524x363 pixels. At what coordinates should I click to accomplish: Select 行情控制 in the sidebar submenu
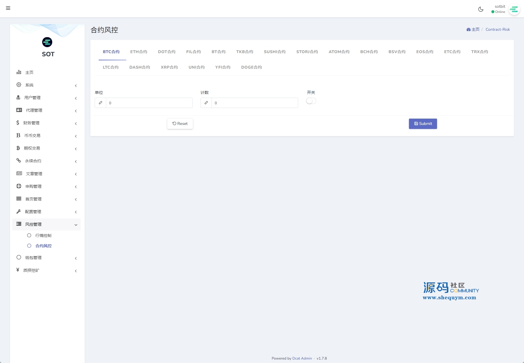(x=43, y=235)
